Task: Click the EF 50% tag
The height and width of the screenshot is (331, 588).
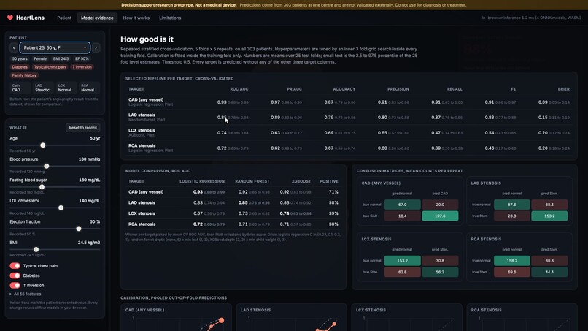Action: [82, 58]
